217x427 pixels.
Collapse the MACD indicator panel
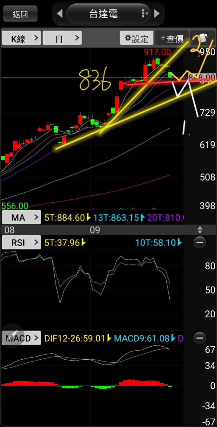pos(200,338)
